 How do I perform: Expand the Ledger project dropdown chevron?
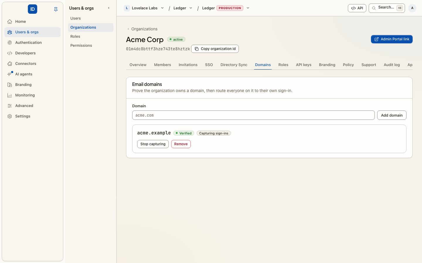[191, 8]
